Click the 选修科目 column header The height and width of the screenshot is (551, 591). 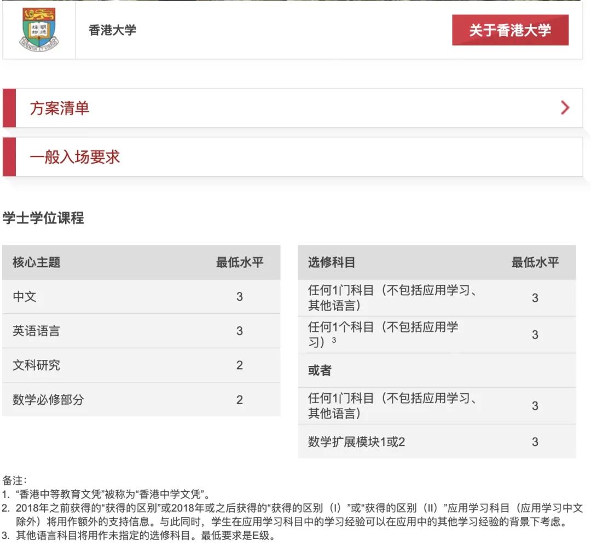coord(332,262)
